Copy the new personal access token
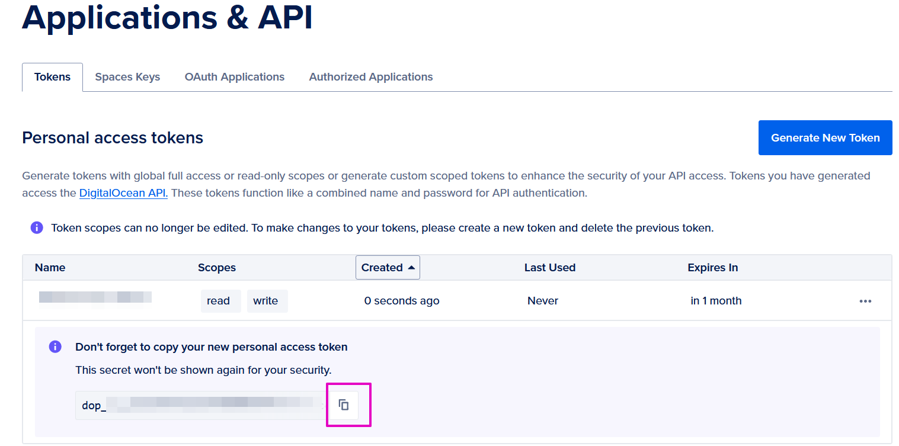Viewport: 899px width, 446px height. coord(344,405)
